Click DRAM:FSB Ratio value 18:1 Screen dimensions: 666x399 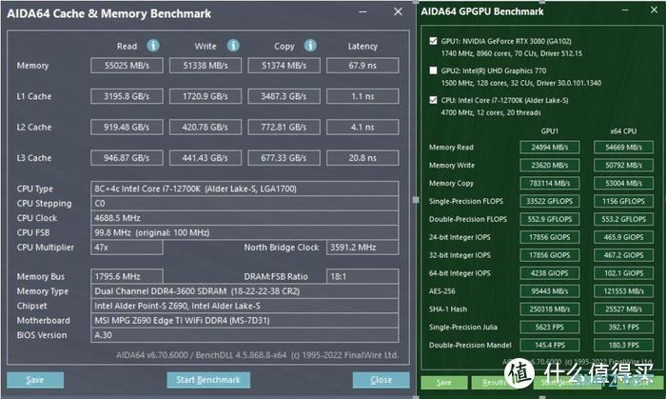click(x=362, y=276)
